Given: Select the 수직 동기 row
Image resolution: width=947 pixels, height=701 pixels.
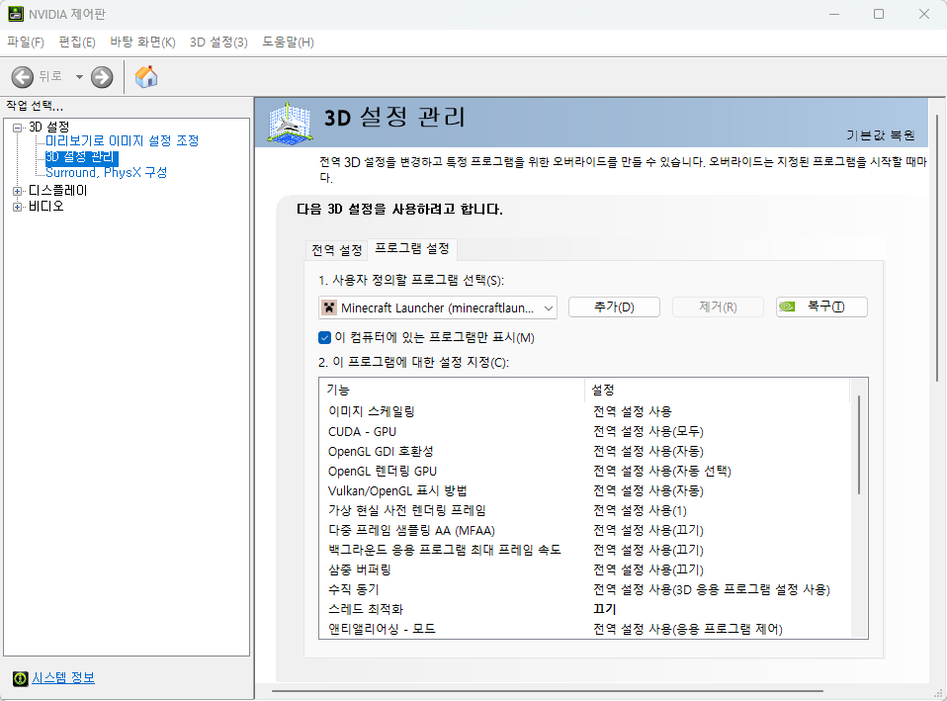Looking at the screenshot, I should (x=584, y=589).
